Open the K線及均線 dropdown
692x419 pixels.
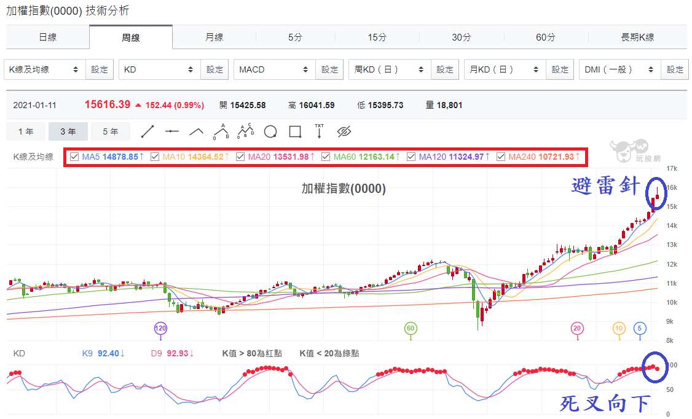click(x=45, y=69)
